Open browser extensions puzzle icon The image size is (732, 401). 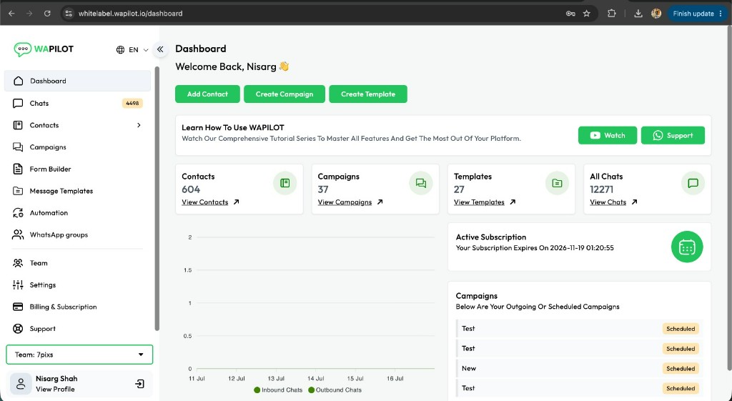612,14
